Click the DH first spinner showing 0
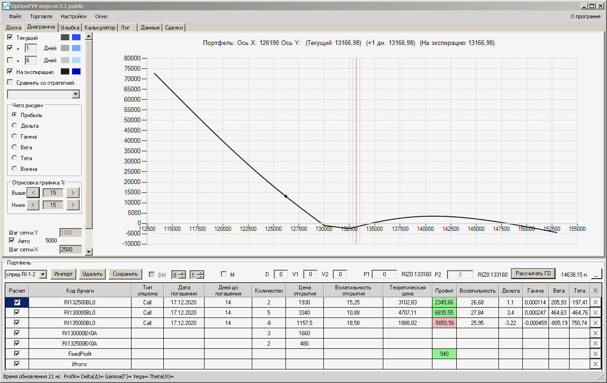This screenshot has height=383, width=607. click(179, 275)
